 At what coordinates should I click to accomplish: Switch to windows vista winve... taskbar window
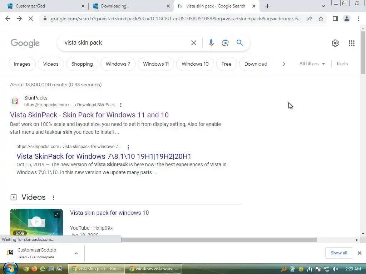pos(154,269)
